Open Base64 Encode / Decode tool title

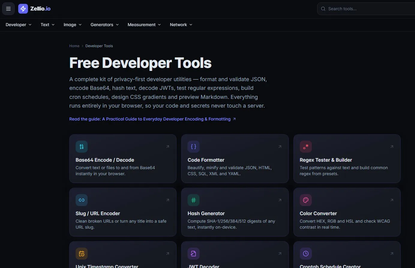[105, 160]
